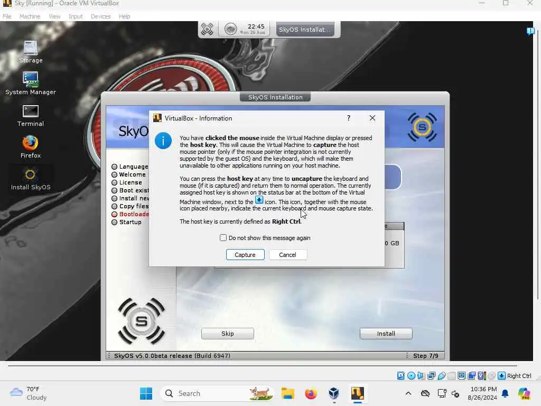Open the File menu
The height and width of the screenshot is (406, 541).
(7, 16)
